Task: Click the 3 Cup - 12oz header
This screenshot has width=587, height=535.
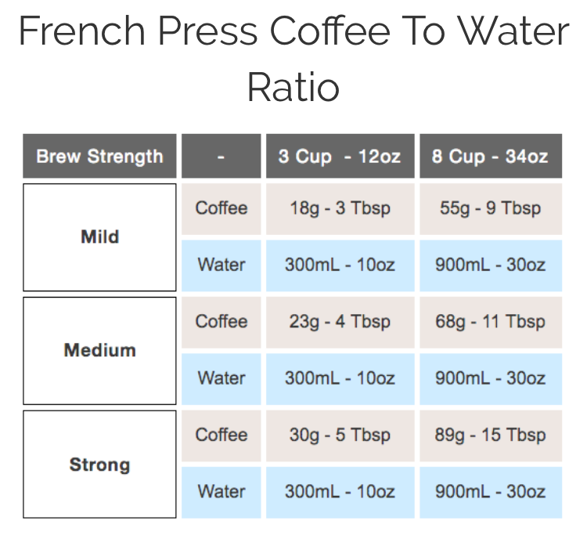Action: (340, 156)
